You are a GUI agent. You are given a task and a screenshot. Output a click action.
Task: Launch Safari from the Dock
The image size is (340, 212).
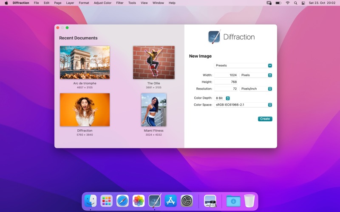122,201
